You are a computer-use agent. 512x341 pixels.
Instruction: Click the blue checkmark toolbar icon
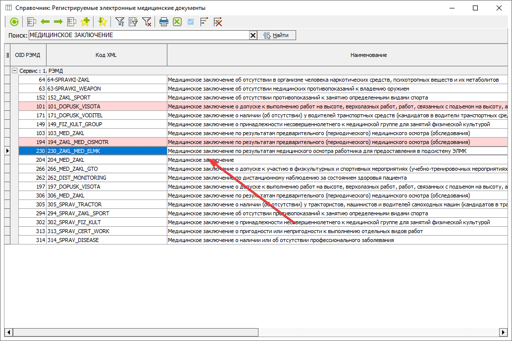[x=191, y=22]
